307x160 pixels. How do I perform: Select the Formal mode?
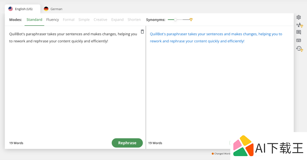(x=69, y=20)
